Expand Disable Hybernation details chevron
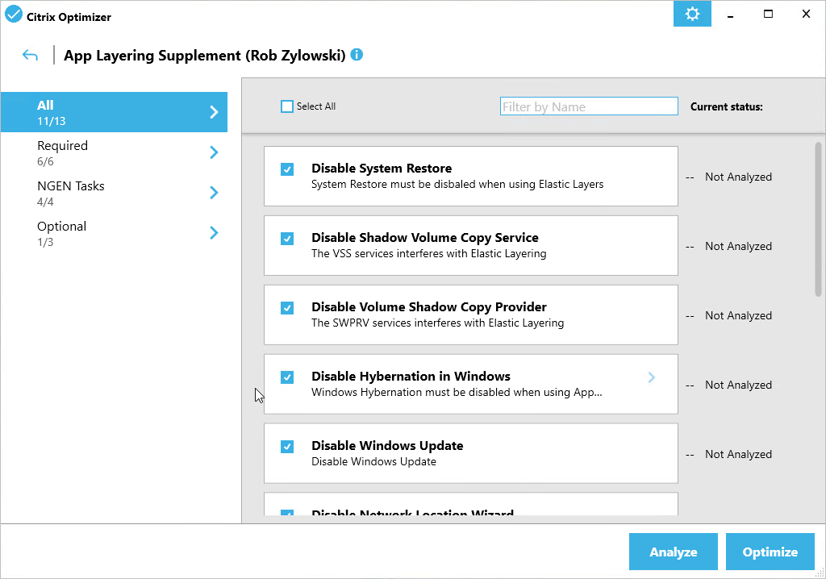Viewport: 826px width, 579px height. coord(652,377)
